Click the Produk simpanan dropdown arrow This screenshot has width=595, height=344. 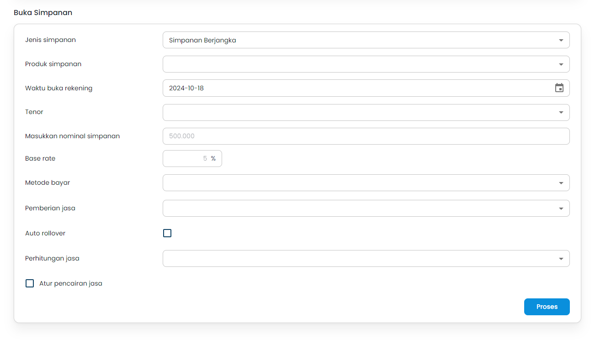(x=561, y=64)
